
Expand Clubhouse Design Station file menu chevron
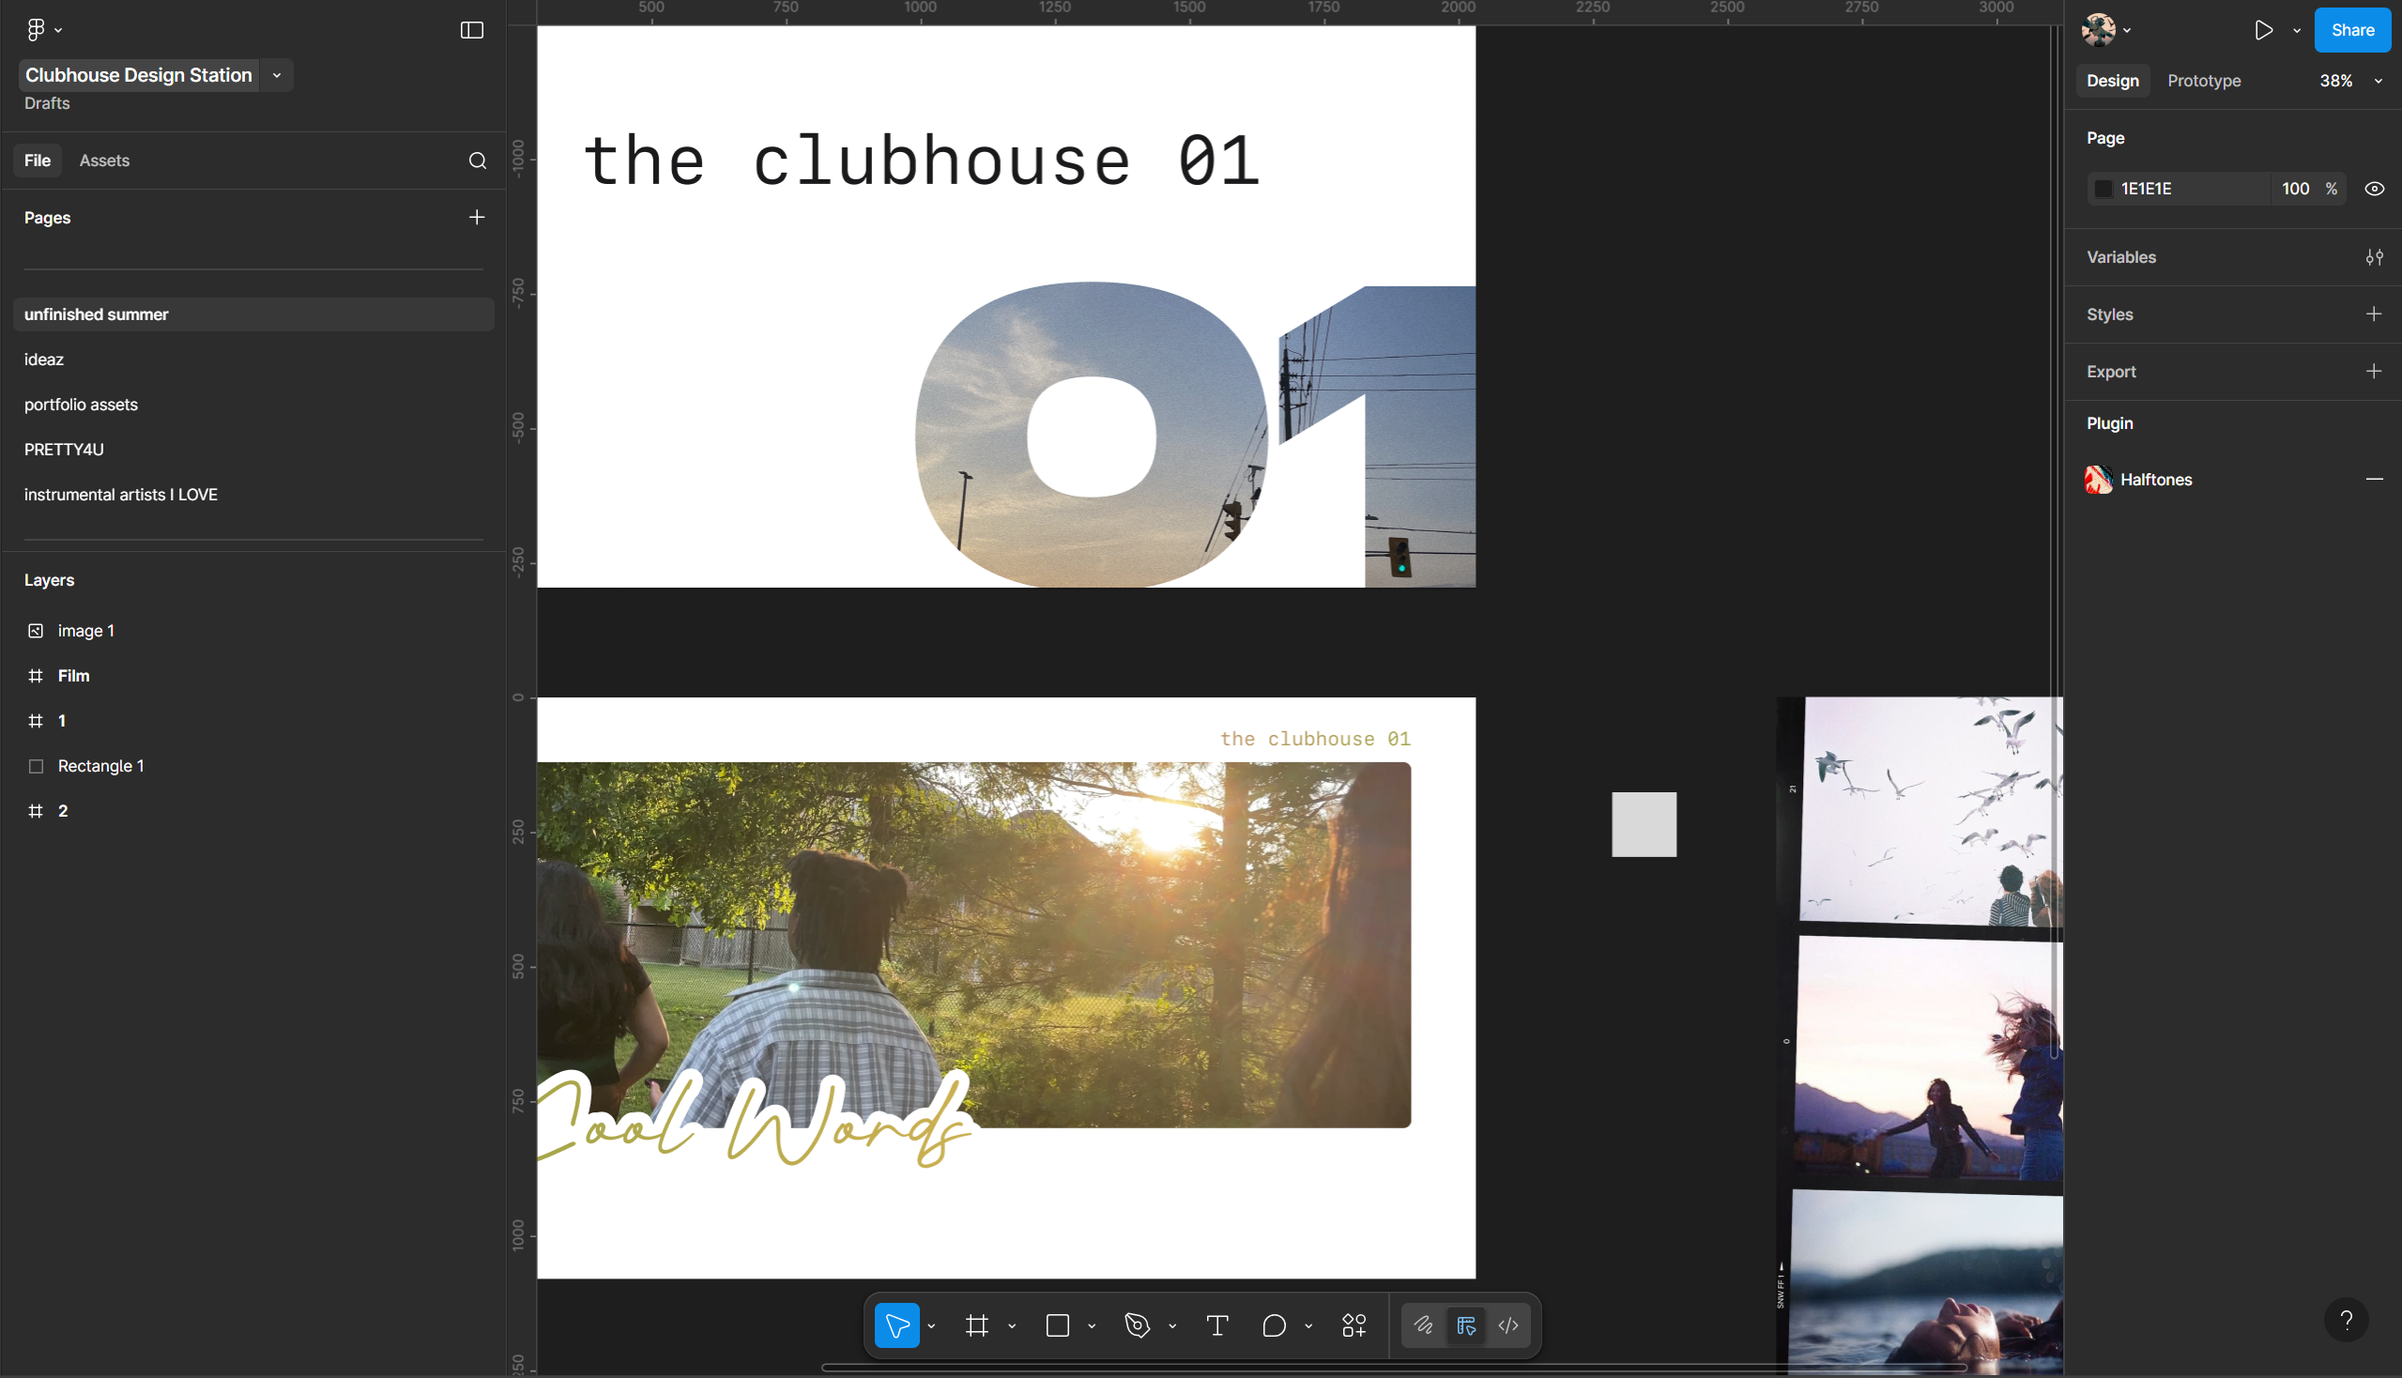point(276,76)
